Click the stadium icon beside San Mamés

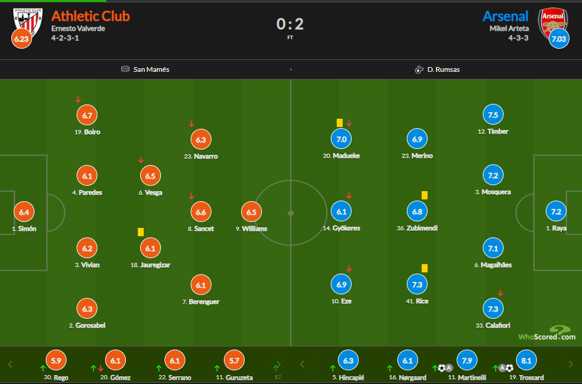(125, 69)
